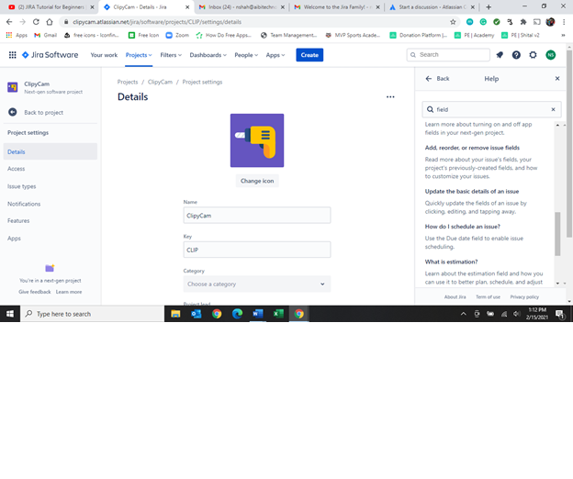Viewport: 573px width, 479px height.
Task: Open a new browser tab
Action: tap(489, 7)
